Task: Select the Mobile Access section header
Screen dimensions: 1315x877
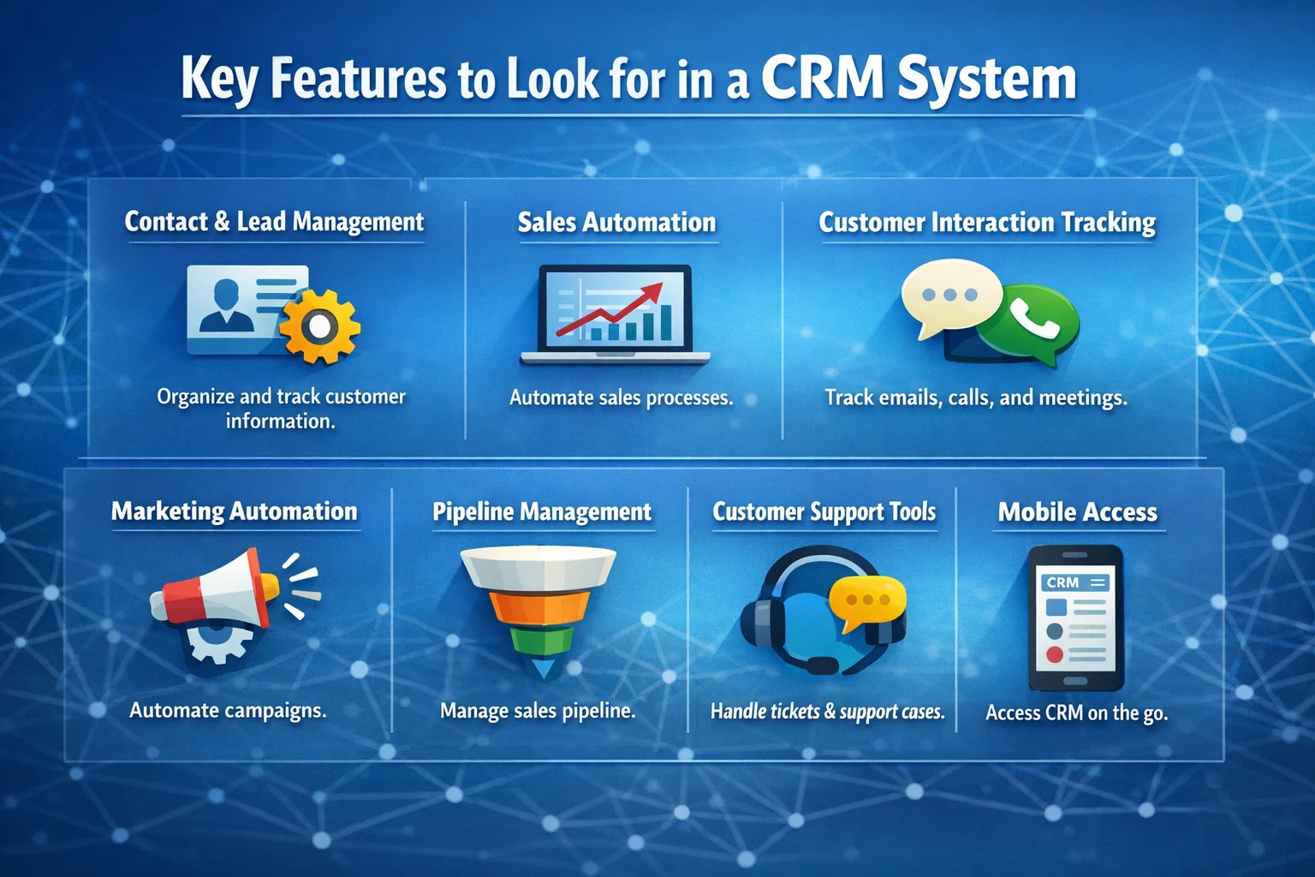Action: coord(1077,511)
